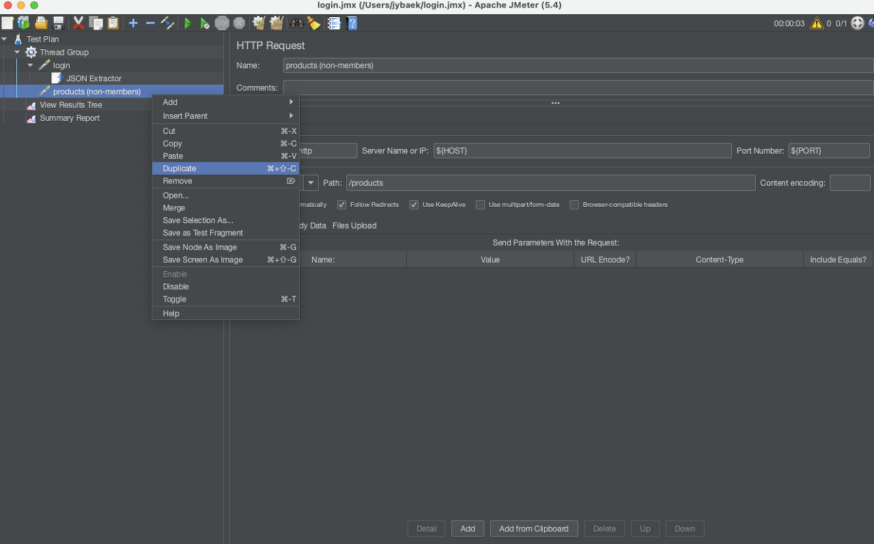Click the Shutdown X toolbar icon

[239, 23]
